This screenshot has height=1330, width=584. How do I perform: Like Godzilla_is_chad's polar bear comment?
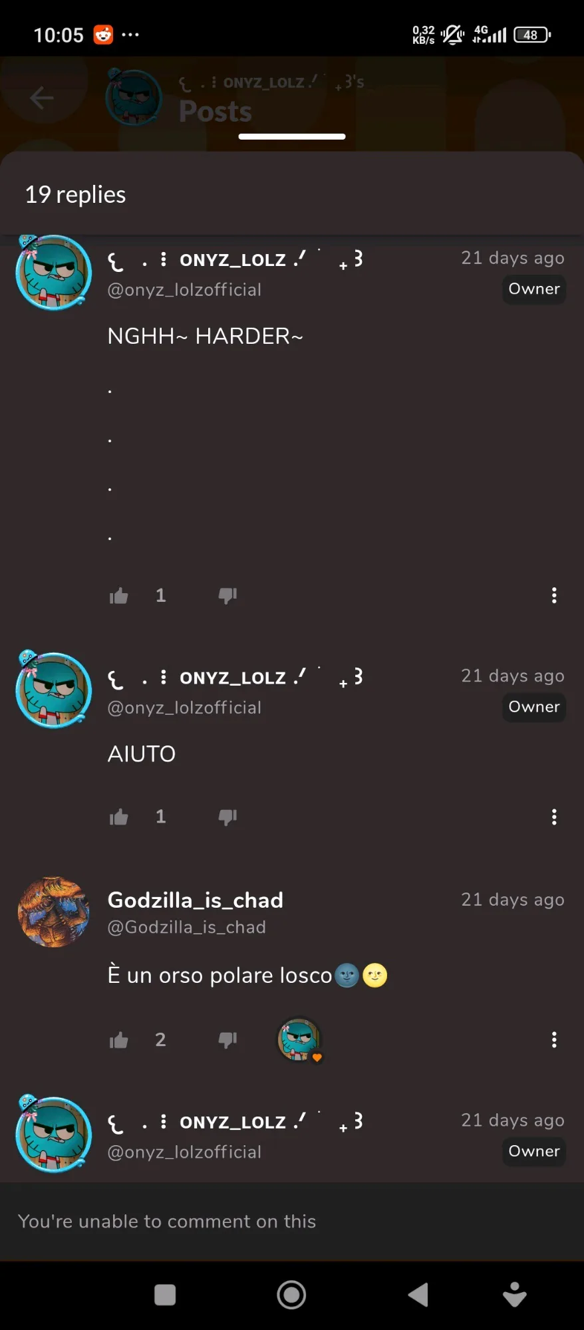pos(118,1040)
